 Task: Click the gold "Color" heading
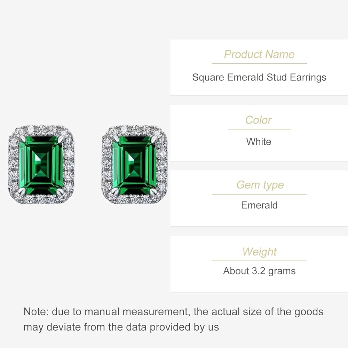(x=259, y=120)
